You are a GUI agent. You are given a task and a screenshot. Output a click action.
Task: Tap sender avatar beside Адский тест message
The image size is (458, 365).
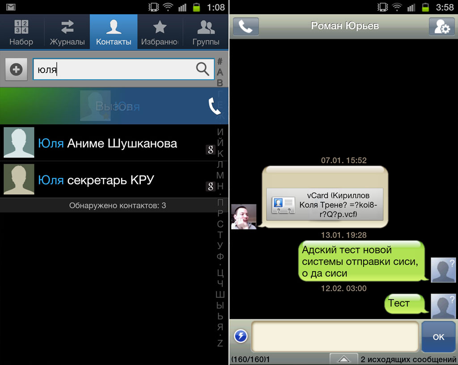(443, 270)
